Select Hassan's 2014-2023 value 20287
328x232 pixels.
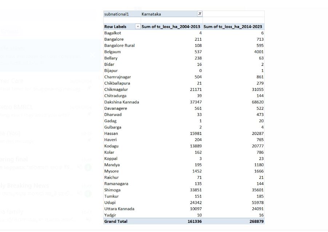click(x=258, y=133)
